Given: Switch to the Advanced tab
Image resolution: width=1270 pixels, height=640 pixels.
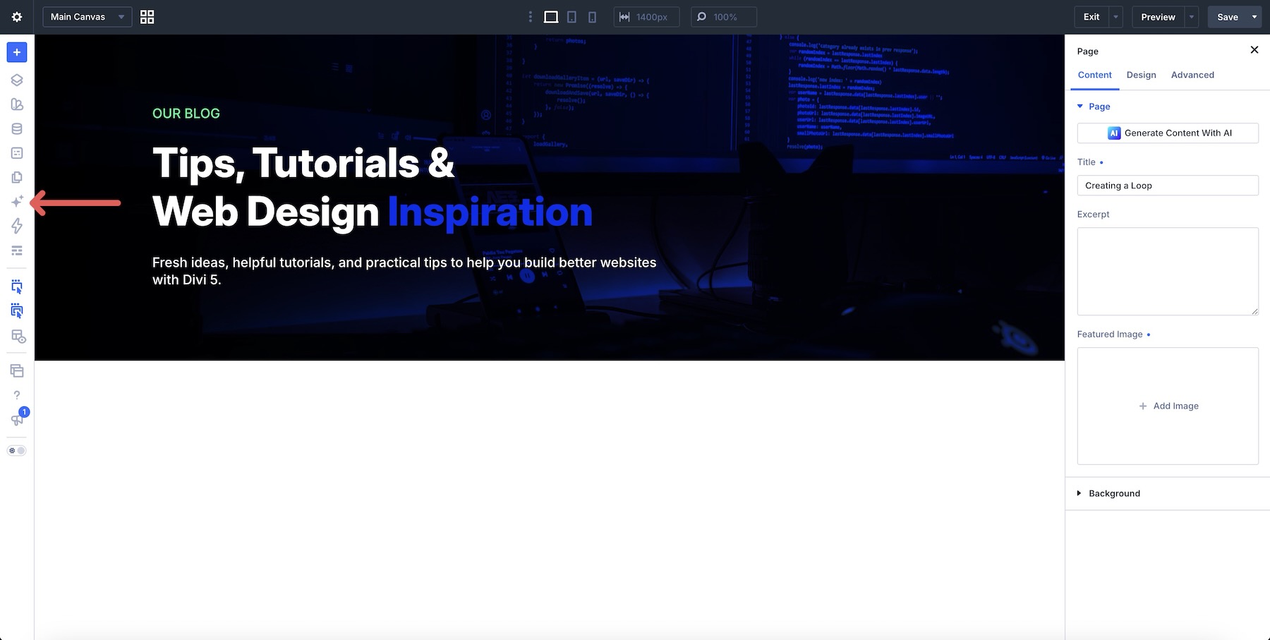Looking at the screenshot, I should 1192,75.
